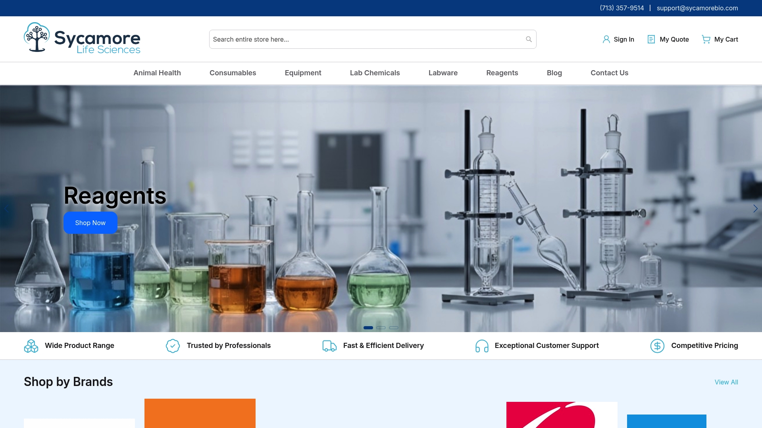This screenshot has height=428, width=762.
Task: Open the Animal Health menu
Action: pos(157,73)
